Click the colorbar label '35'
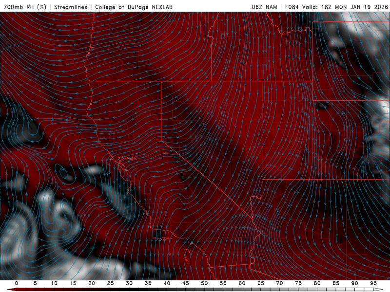Image resolution: width=390 pixels, height=292 pixels. pyautogui.click(x=148, y=283)
